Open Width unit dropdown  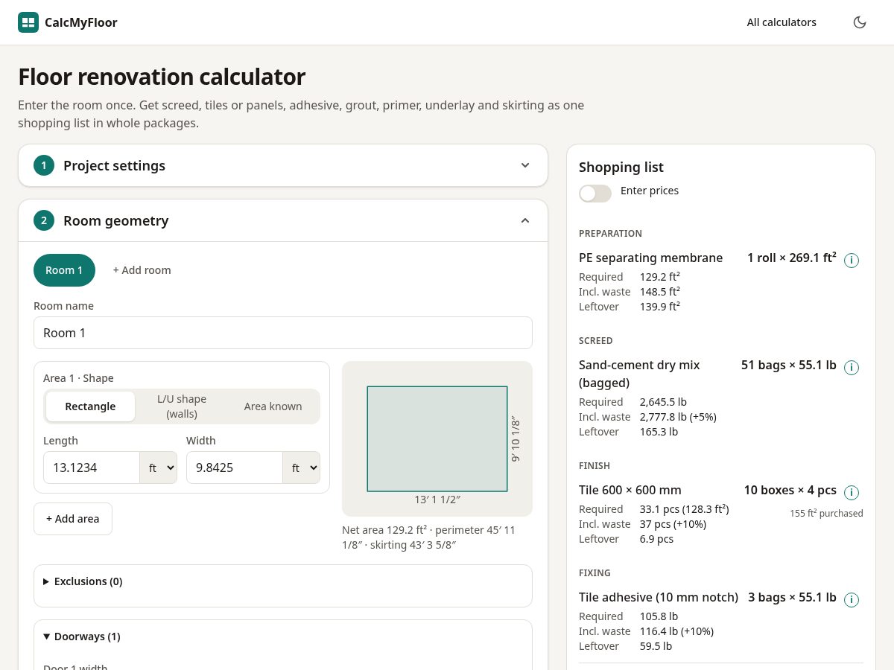click(x=302, y=468)
